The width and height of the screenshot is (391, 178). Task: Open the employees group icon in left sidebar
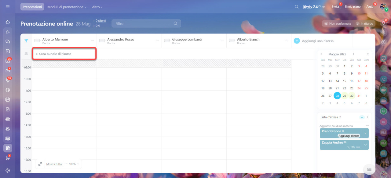pyautogui.click(x=8, y=129)
